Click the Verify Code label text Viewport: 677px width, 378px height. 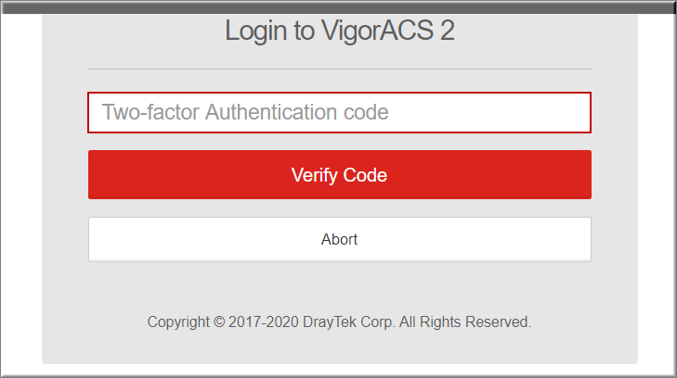point(339,175)
